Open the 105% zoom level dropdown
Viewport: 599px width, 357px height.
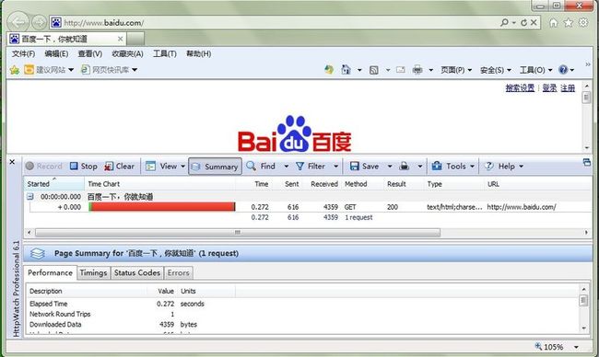click(576, 347)
